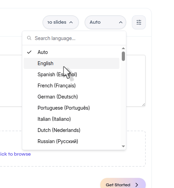Image resolution: width=174 pixels, height=188 pixels.
Task: Choose Russian (Русский) language
Action: 72,141
